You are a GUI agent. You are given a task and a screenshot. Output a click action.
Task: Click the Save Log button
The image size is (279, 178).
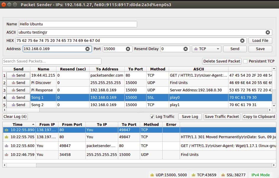pyautogui.click(x=190, y=117)
